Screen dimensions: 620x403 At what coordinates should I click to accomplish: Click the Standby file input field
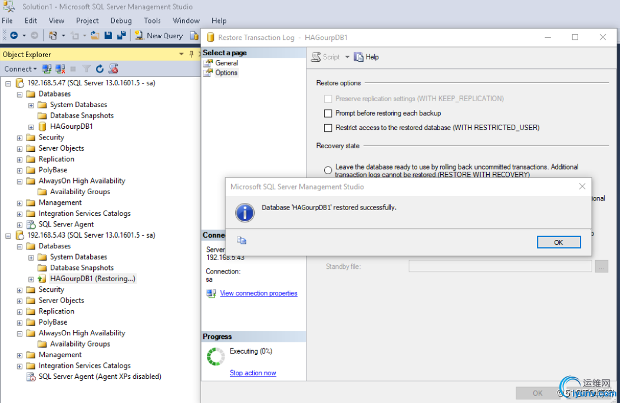(x=500, y=267)
